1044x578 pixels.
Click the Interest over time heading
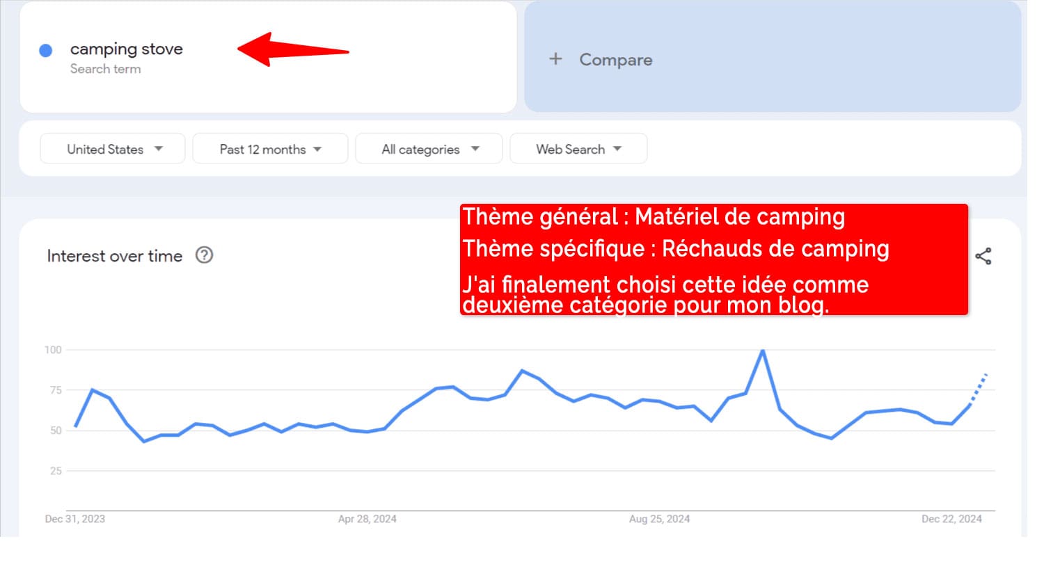click(x=115, y=256)
